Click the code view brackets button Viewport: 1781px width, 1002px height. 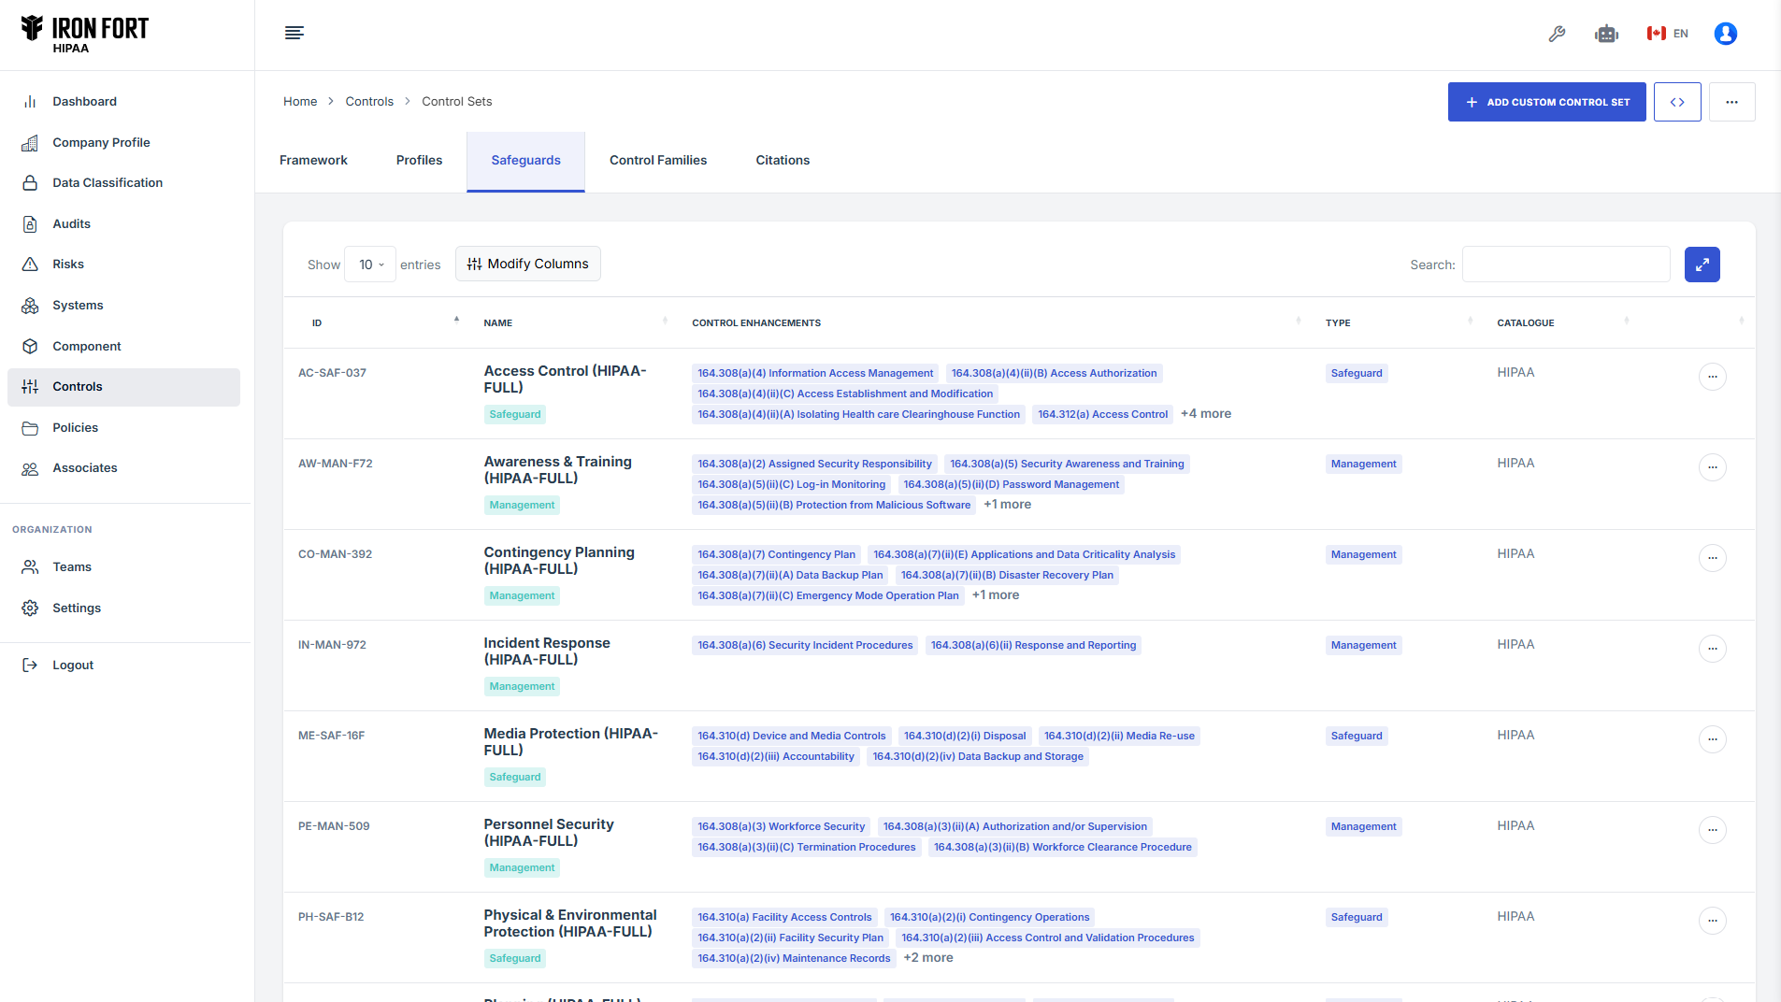(x=1676, y=102)
